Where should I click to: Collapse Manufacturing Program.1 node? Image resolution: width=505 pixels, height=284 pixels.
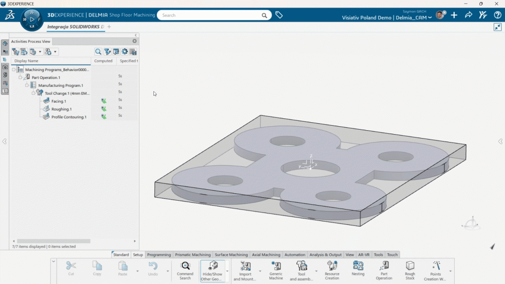tap(27, 85)
